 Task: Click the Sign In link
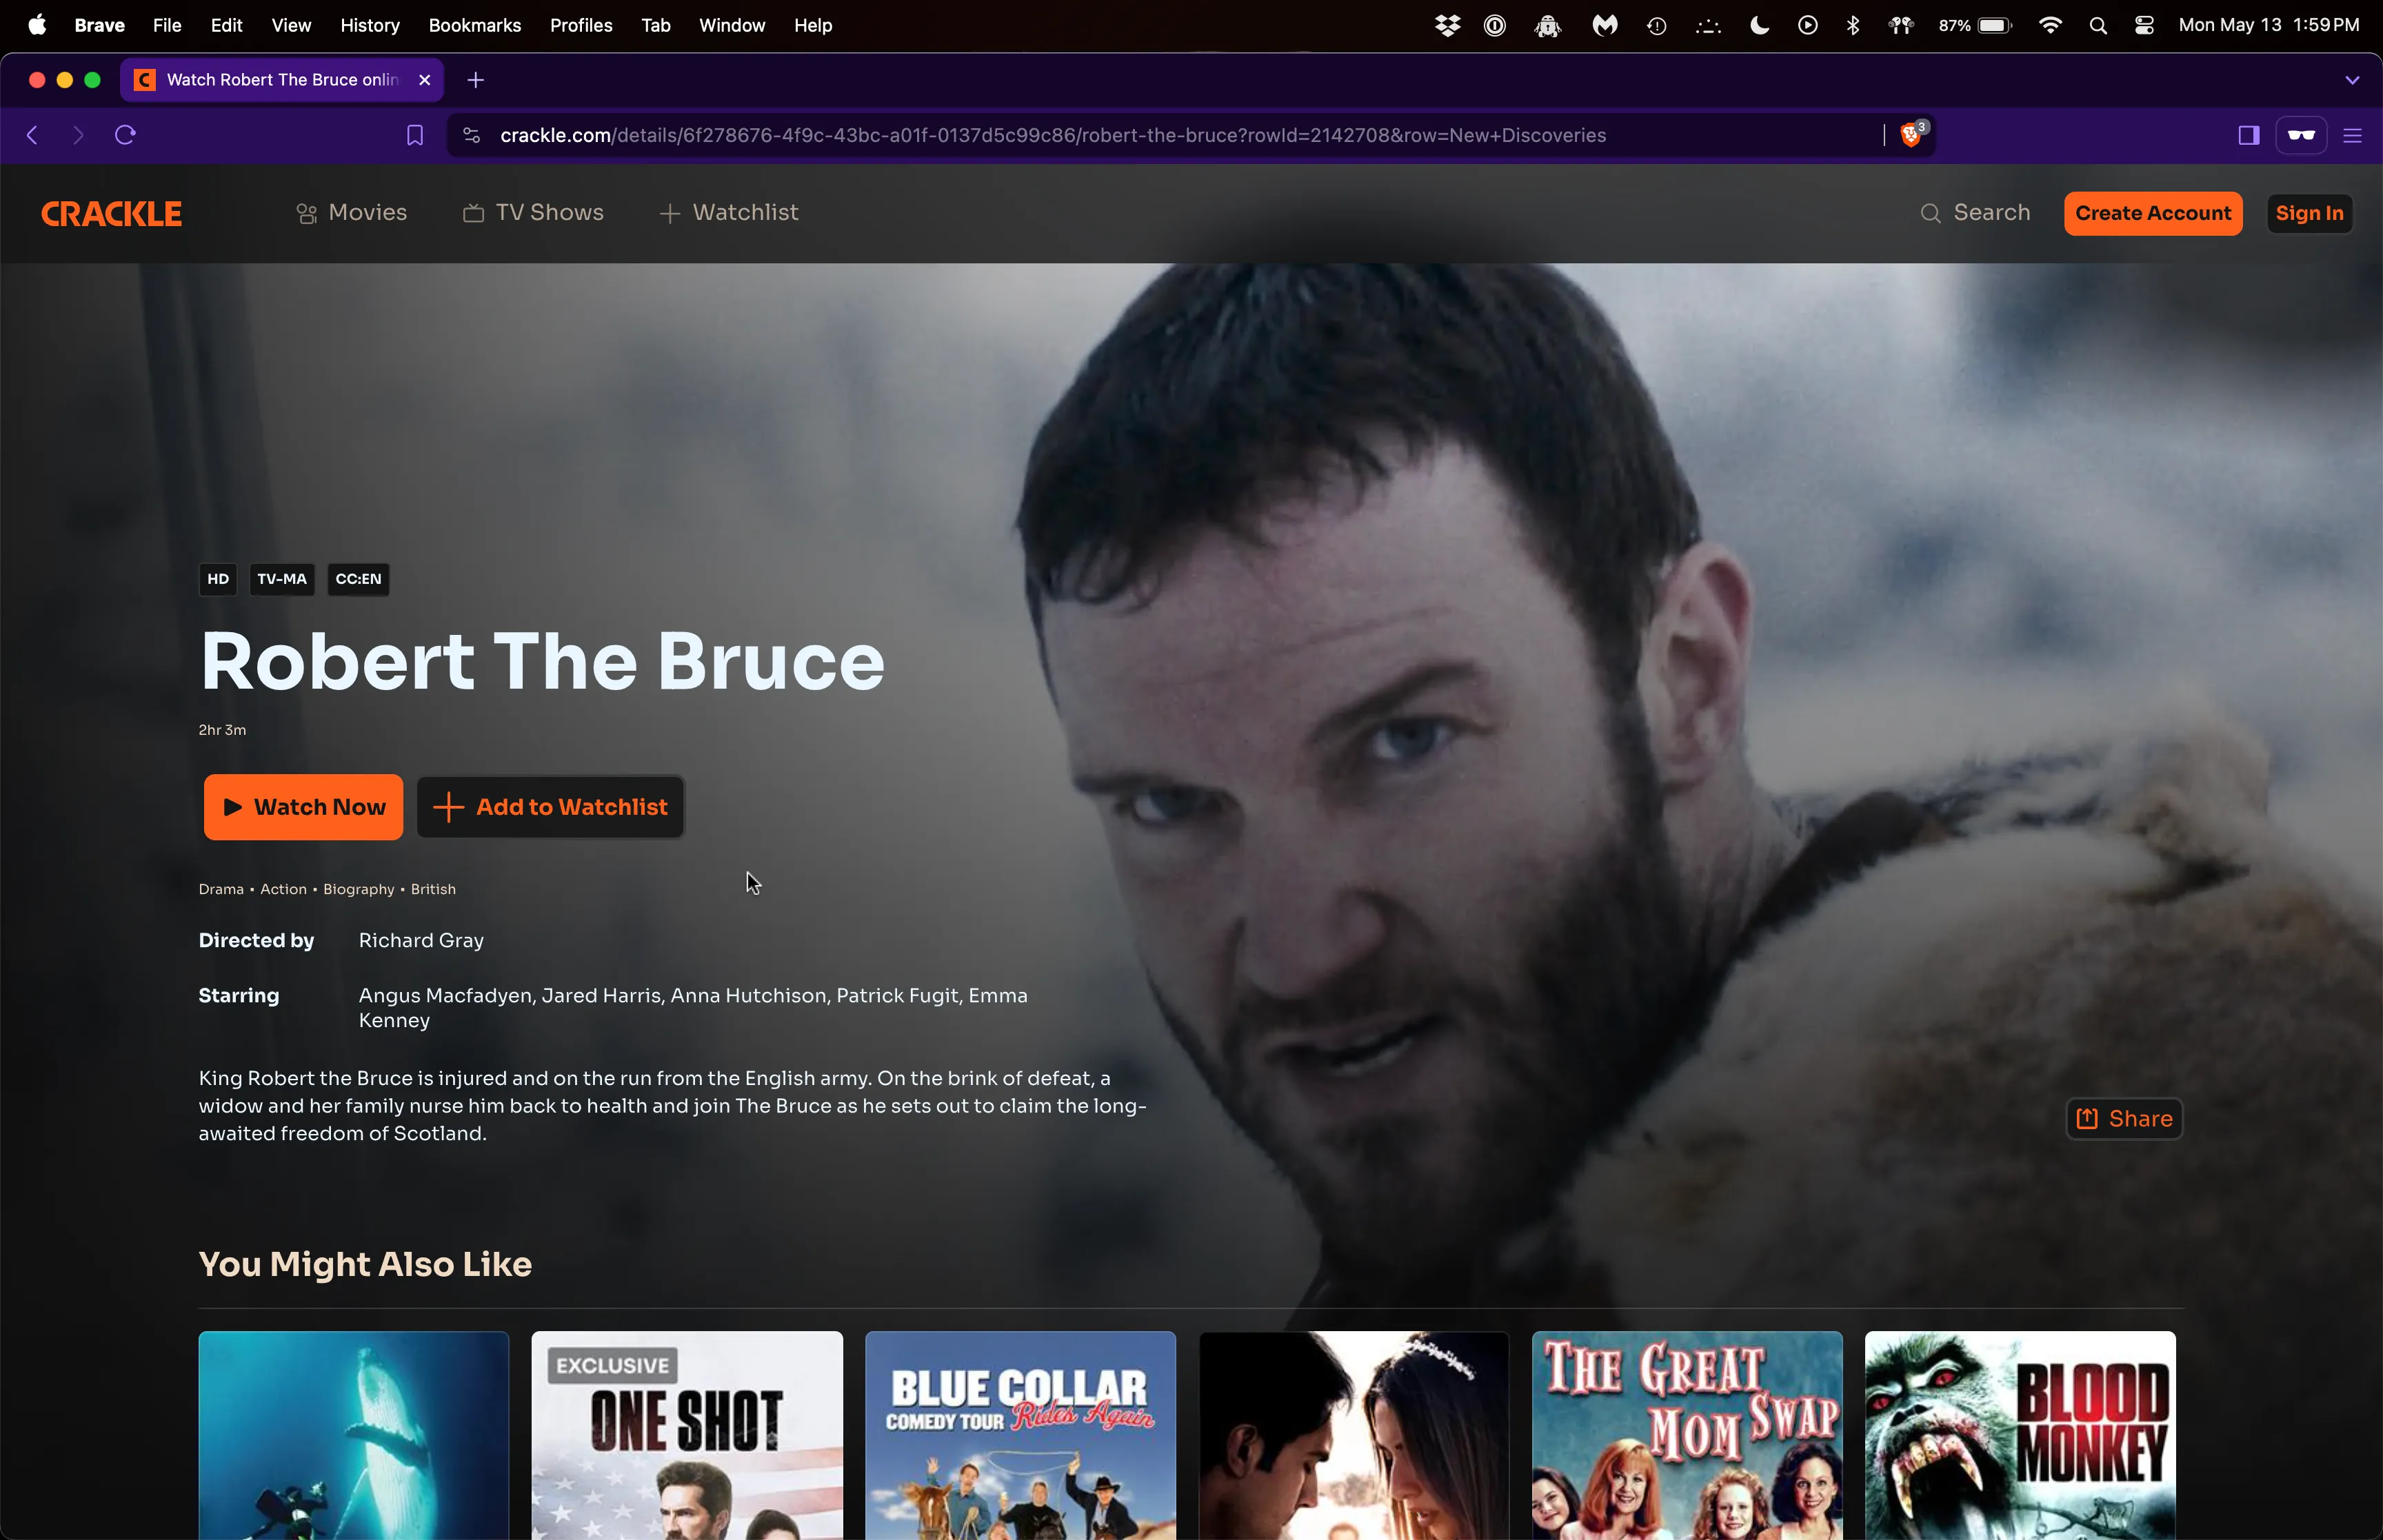[x=2309, y=212]
